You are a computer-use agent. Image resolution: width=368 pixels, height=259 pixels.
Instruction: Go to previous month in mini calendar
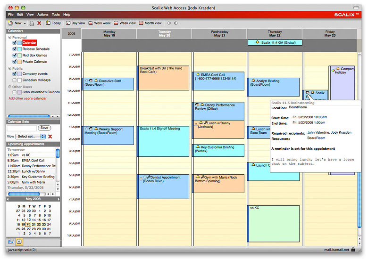[x=8, y=199]
